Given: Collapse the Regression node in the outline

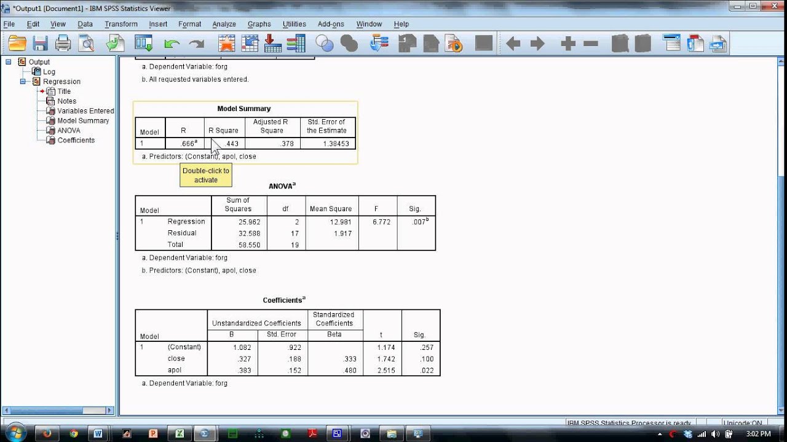Looking at the screenshot, I should [x=23, y=81].
